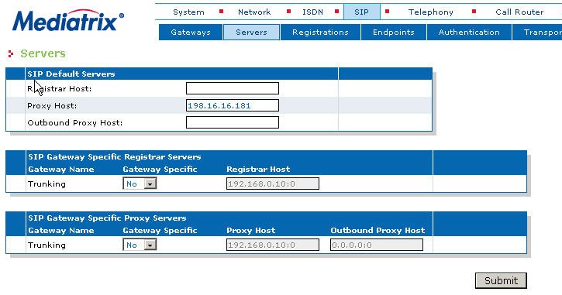562x295 pixels.
Task: Open the Call Router menu
Action: [519, 12]
